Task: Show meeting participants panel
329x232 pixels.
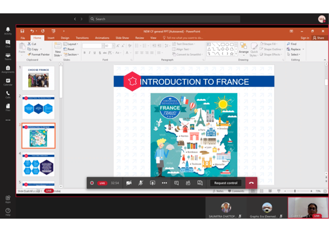Action: click(188, 183)
